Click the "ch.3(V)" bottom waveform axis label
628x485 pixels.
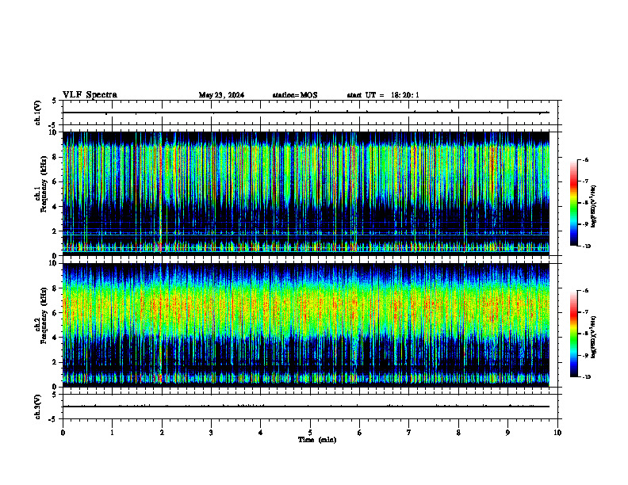coord(38,407)
